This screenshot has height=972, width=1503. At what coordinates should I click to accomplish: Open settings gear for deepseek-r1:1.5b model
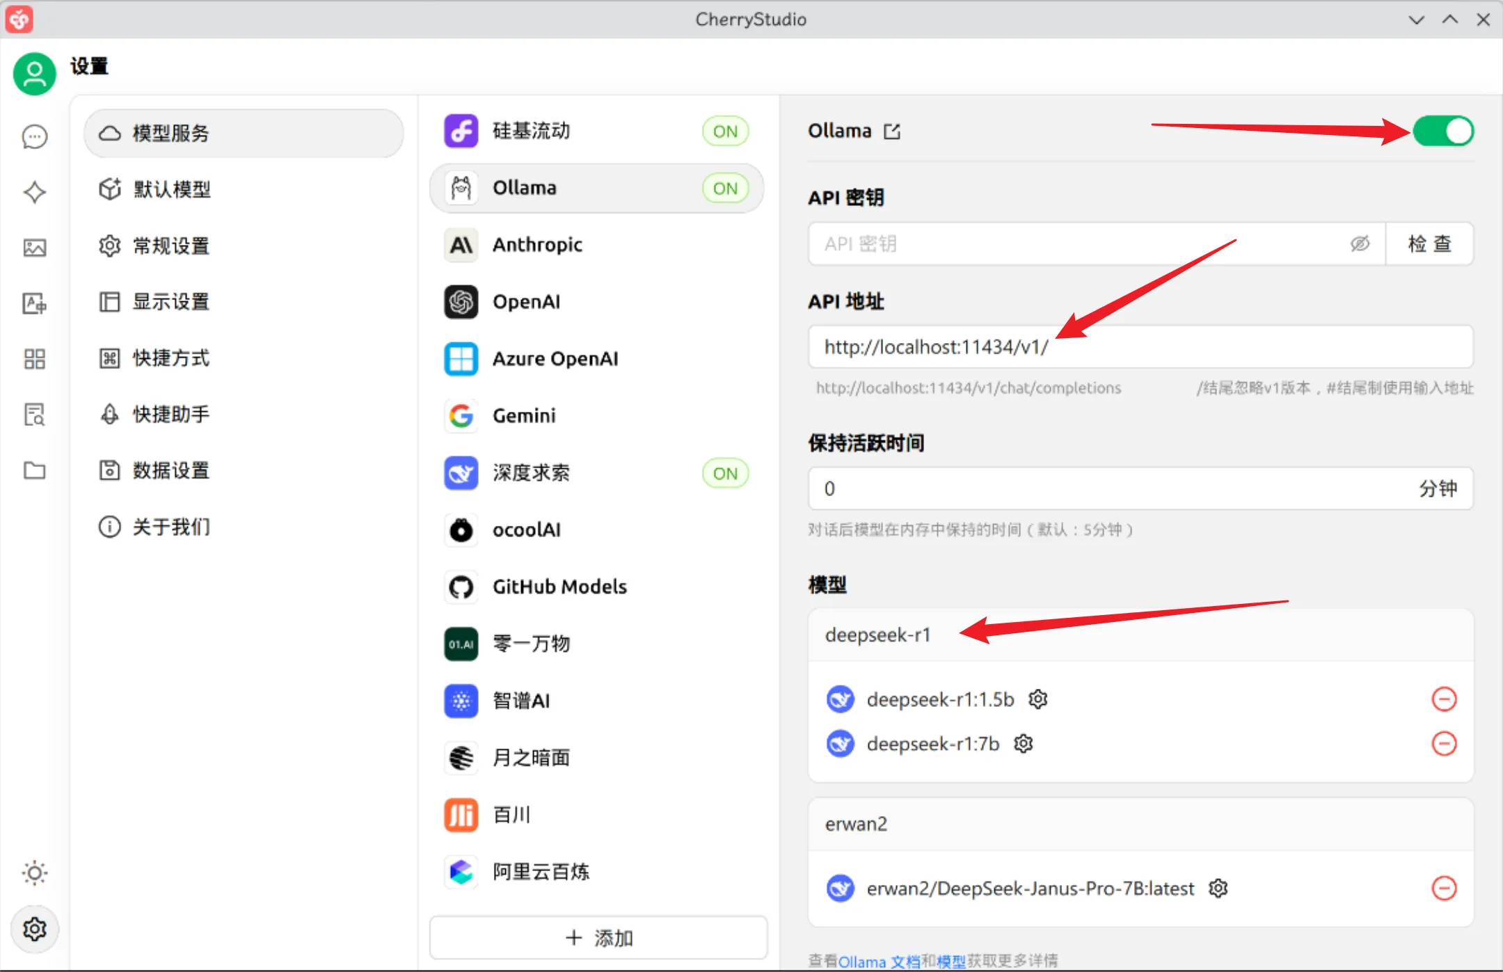[x=1037, y=699]
